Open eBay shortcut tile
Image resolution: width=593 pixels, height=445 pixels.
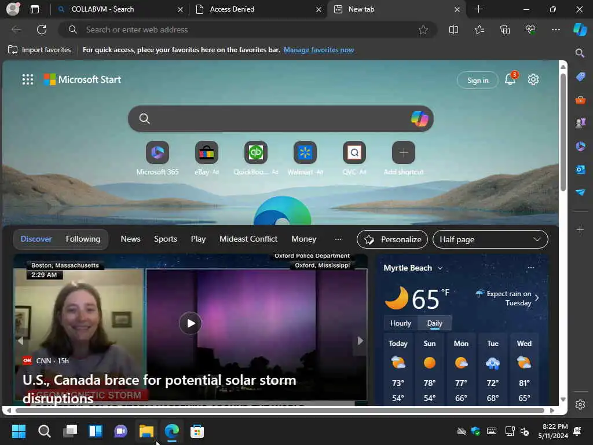tap(207, 152)
